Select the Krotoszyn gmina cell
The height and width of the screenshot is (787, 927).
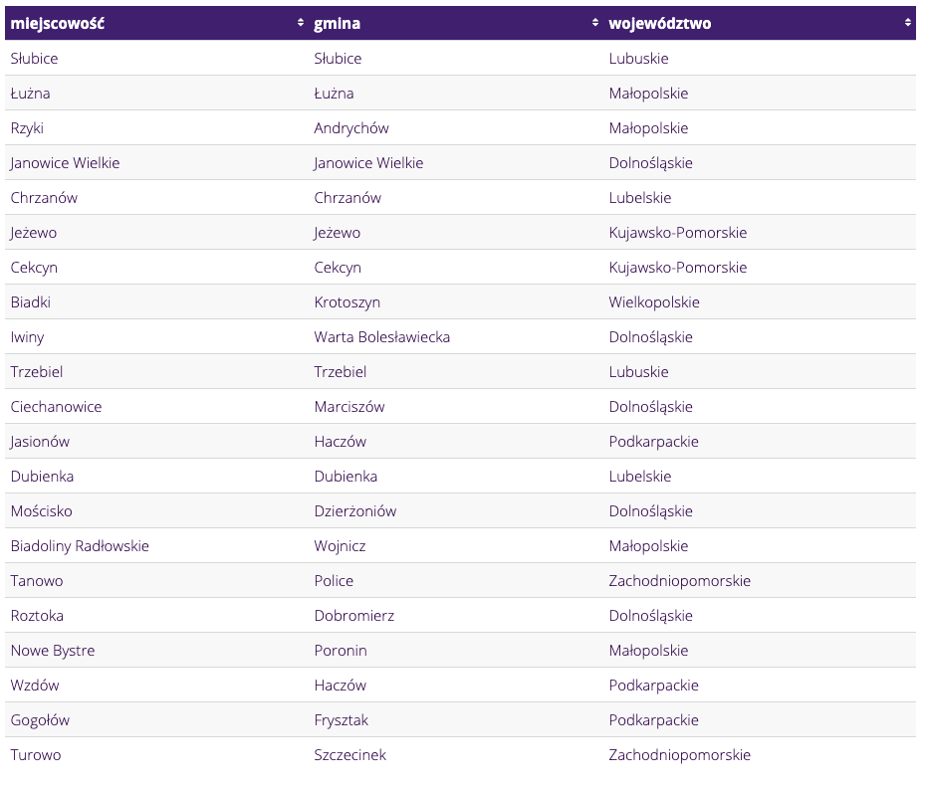[x=347, y=302]
